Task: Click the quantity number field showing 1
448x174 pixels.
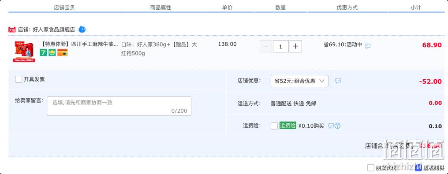Action: [x=280, y=46]
